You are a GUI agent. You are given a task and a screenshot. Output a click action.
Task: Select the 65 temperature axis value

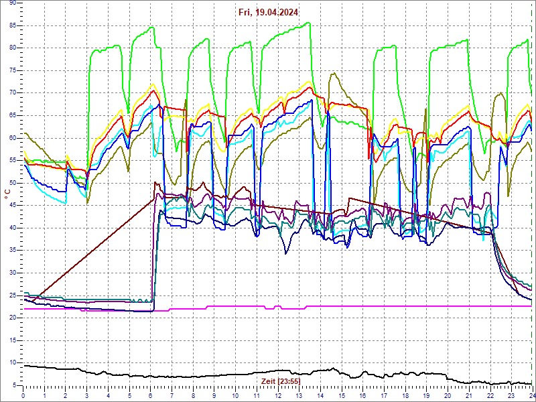coord(13,115)
